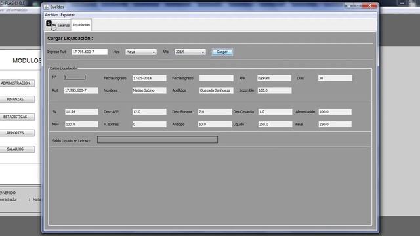Click the Ingrese Rut input field

[x=89, y=52]
